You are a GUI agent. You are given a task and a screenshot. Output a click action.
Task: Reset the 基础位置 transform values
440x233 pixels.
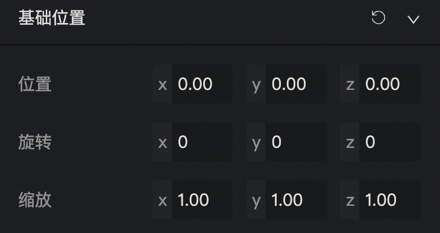378,18
